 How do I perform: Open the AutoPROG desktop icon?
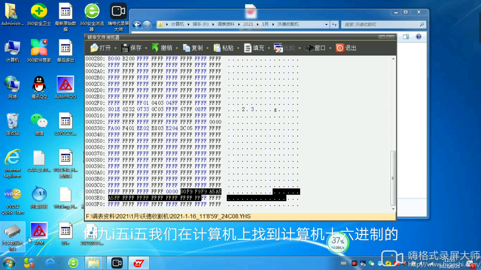[x=65, y=87]
